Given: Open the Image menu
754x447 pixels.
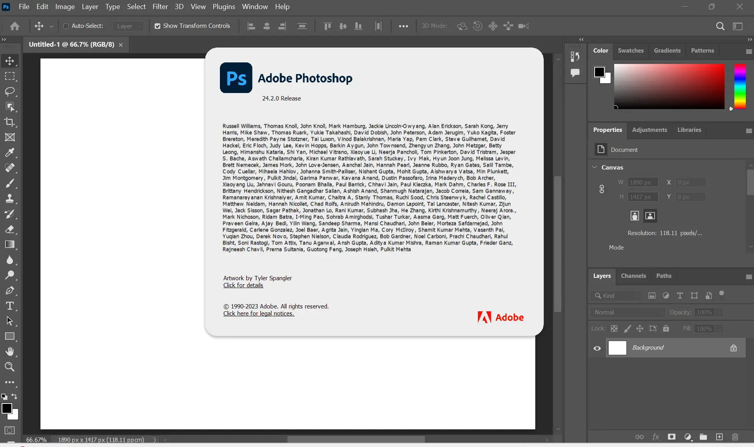Looking at the screenshot, I should [x=65, y=7].
